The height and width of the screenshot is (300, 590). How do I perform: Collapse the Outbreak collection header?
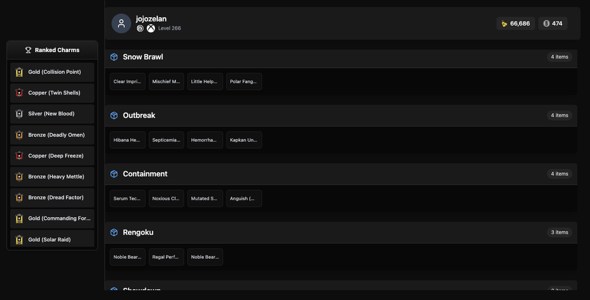[x=341, y=115]
